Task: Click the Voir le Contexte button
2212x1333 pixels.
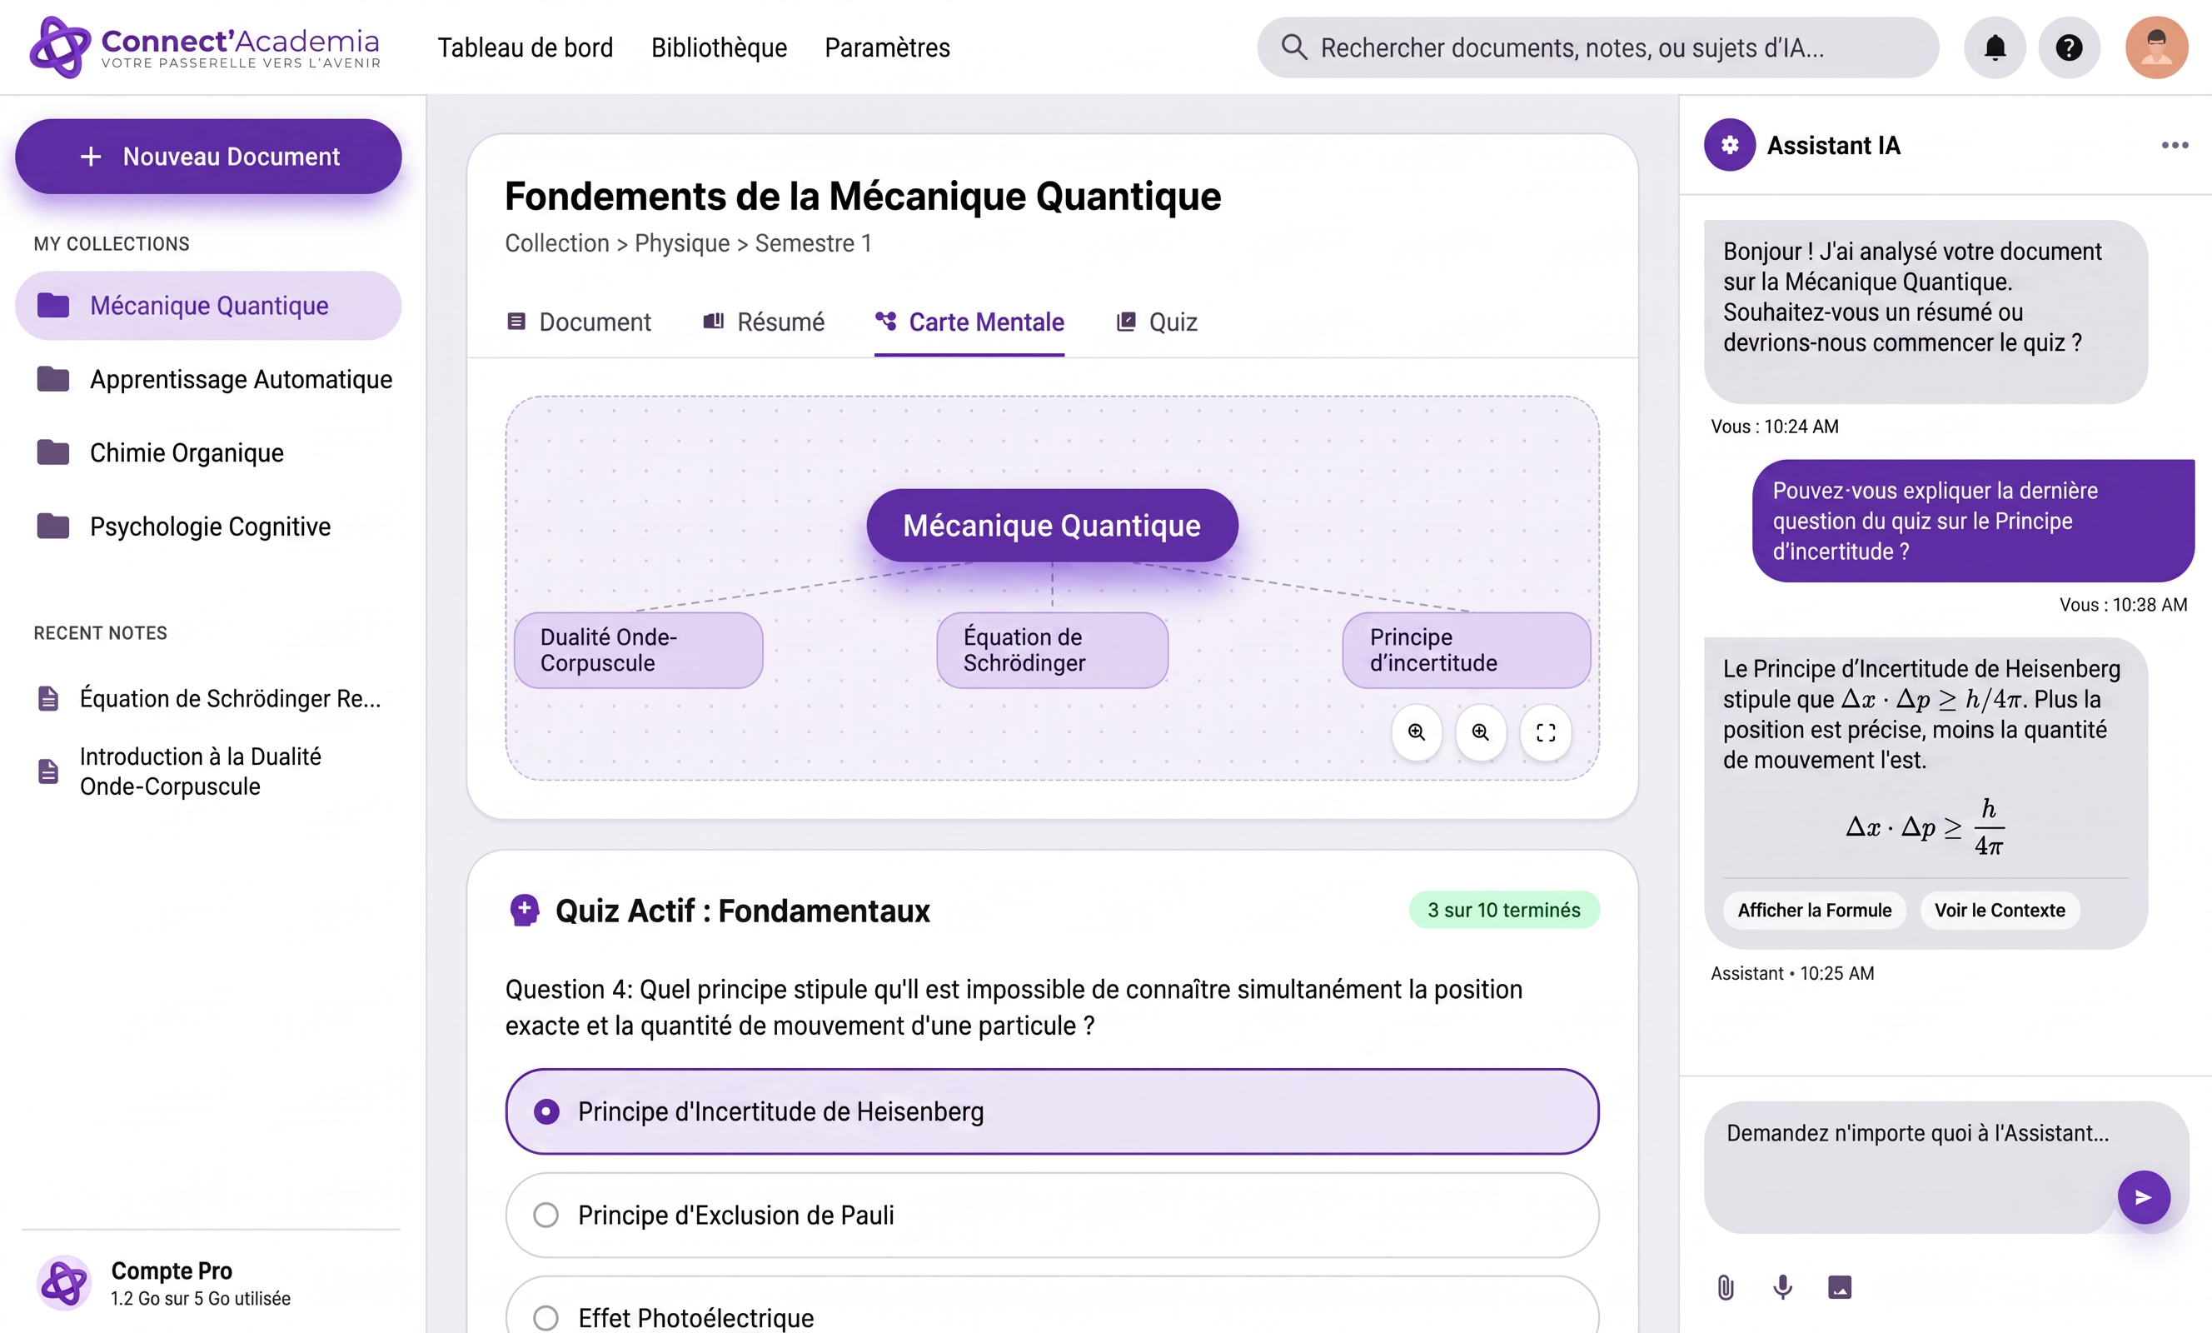Action: (x=2000, y=910)
